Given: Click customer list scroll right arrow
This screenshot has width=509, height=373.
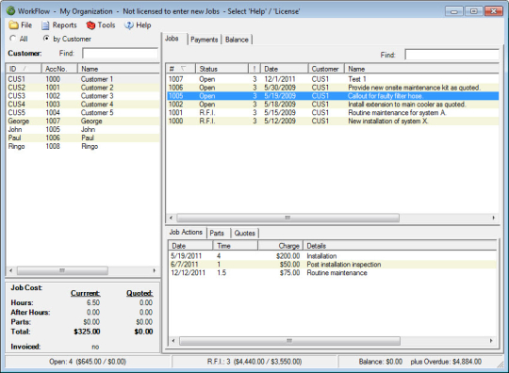Looking at the screenshot, I should coord(155,270).
